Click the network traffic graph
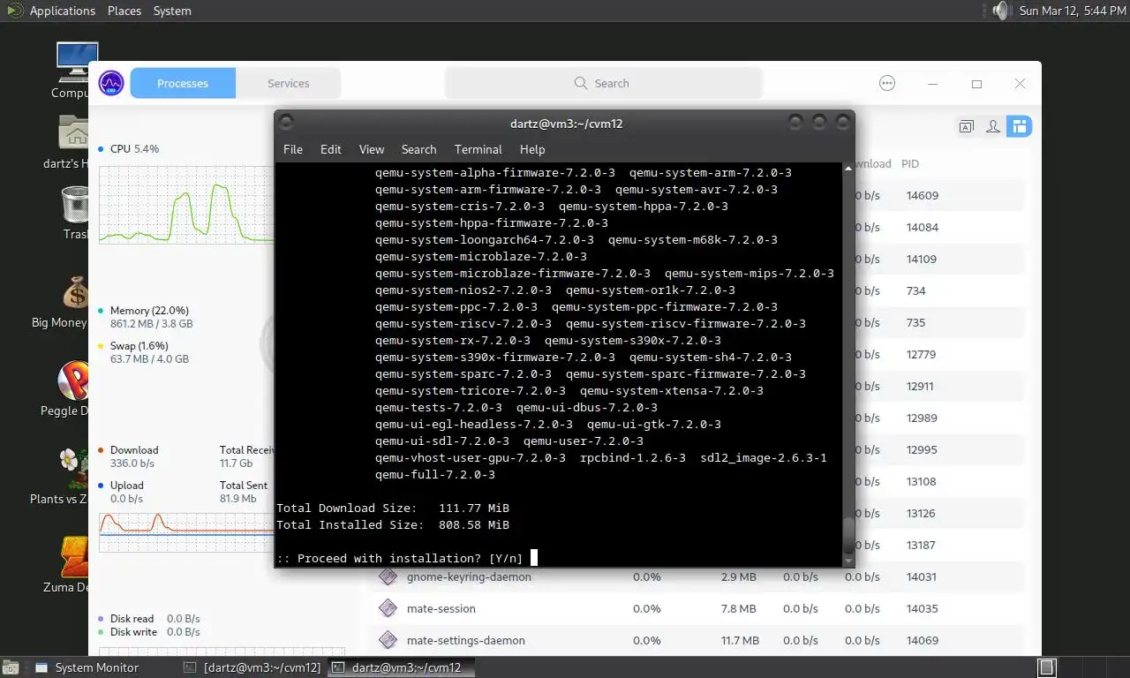Image resolution: width=1130 pixels, height=678 pixels. (x=185, y=531)
